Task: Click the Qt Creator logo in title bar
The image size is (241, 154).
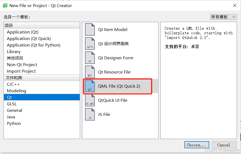Action: [5, 5]
